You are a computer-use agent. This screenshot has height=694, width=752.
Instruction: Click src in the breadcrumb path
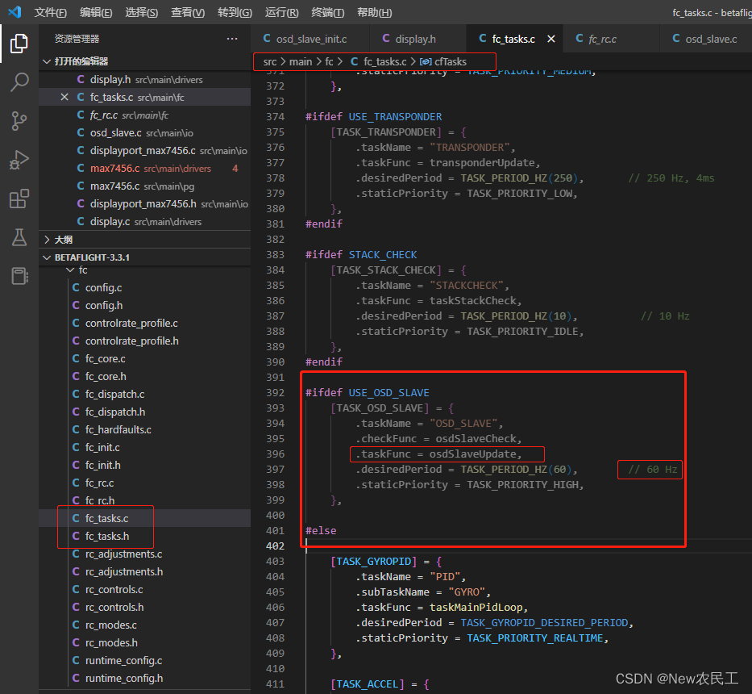(269, 61)
